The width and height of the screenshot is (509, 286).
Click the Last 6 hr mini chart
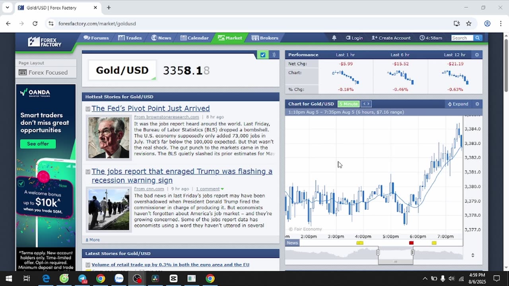tap(400, 77)
